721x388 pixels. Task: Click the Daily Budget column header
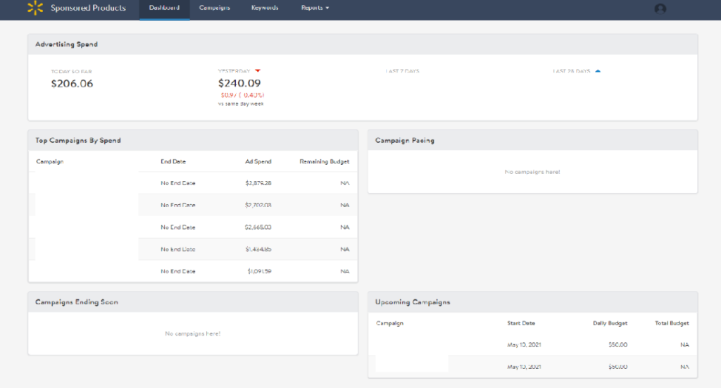pyautogui.click(x=610, y=323)
